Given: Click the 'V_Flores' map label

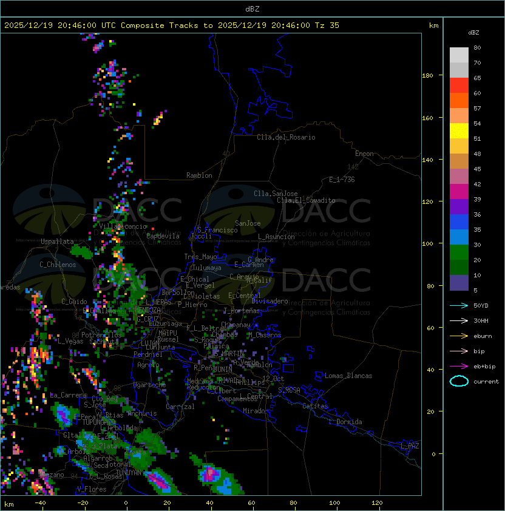Looking at the screenshot, I should (x=92, y=489).
